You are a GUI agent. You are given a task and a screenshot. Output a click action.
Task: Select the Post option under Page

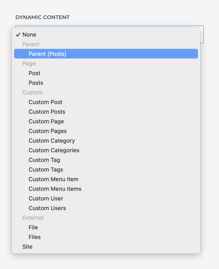point(106,73)
